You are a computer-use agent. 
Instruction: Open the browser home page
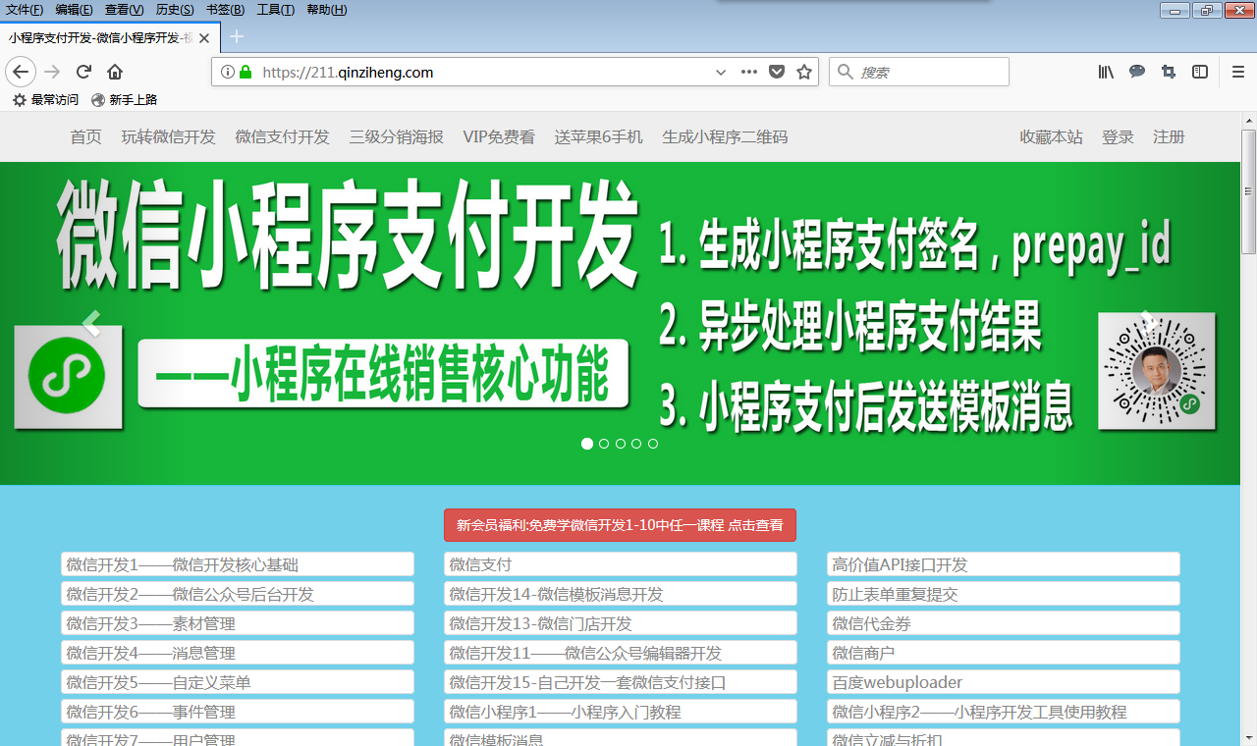[x=115, y=72]
